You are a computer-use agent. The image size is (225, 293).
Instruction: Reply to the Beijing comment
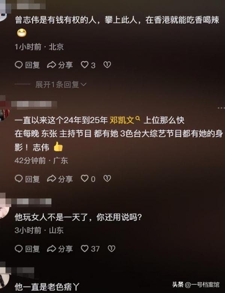click(27, 65)
